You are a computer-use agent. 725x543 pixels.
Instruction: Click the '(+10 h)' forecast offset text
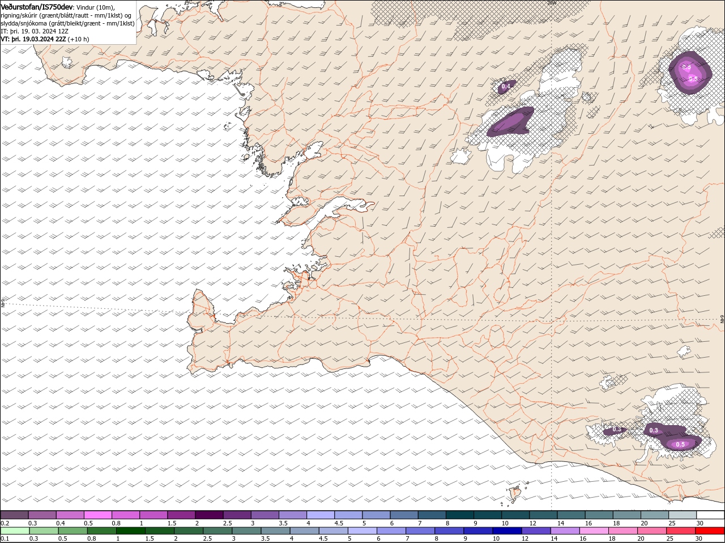point(78,39)
